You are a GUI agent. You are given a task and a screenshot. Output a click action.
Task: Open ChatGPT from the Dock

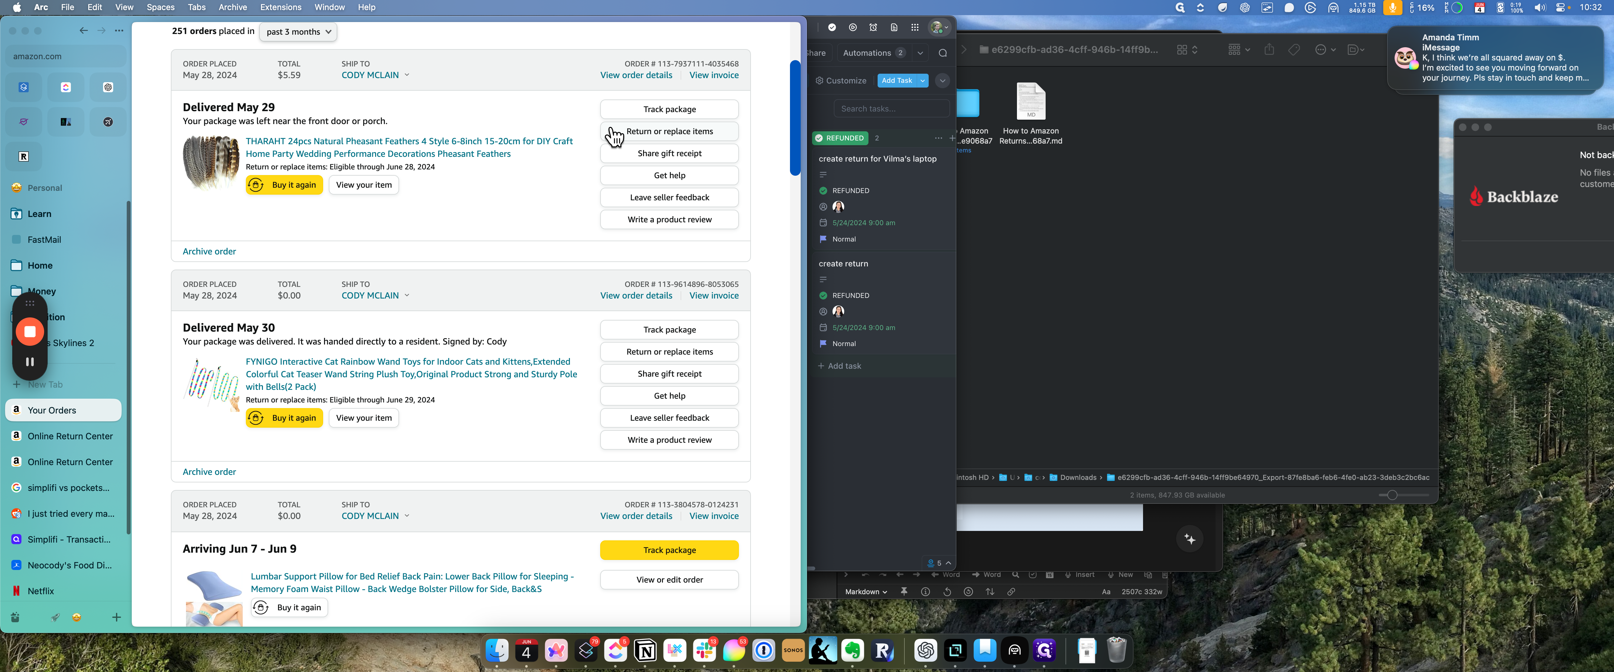pyautogui.click(x=926, y=651)
